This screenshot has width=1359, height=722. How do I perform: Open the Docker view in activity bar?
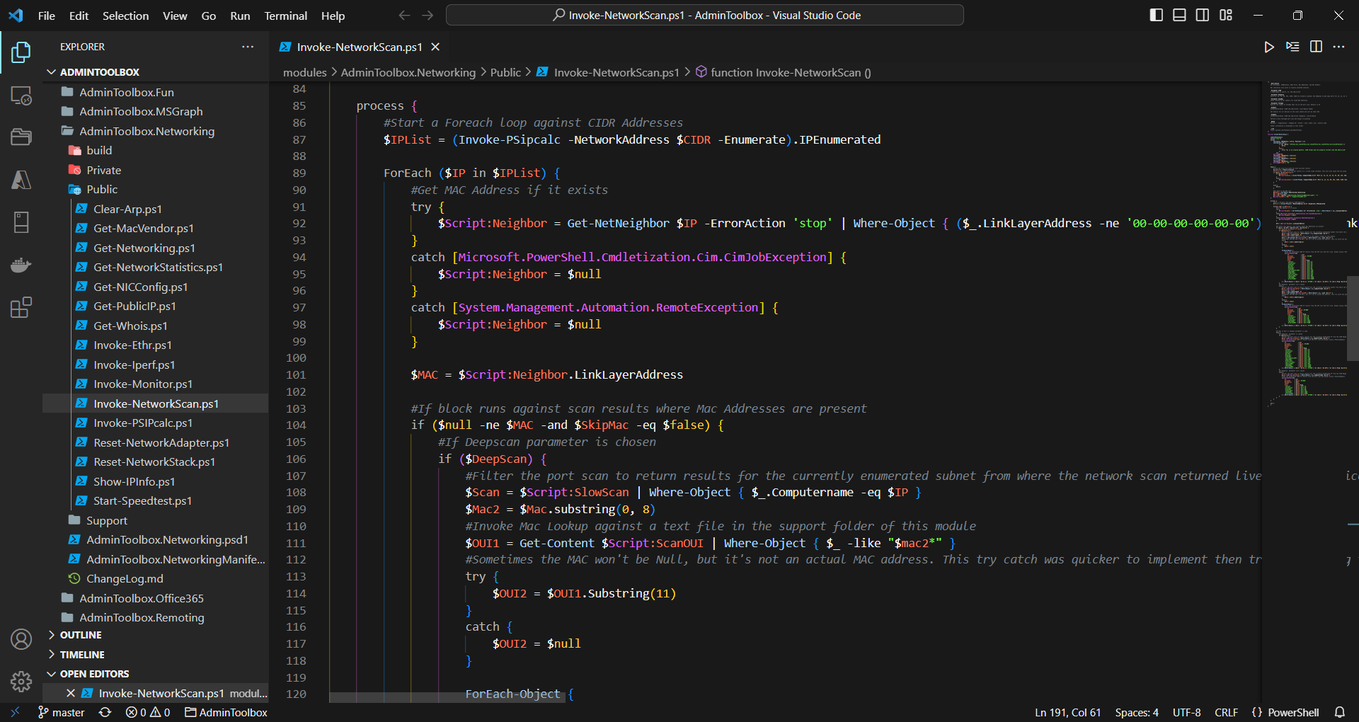pyautogui.click(x=21, y=265)
